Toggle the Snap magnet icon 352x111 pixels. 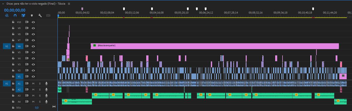click(15, 15)
